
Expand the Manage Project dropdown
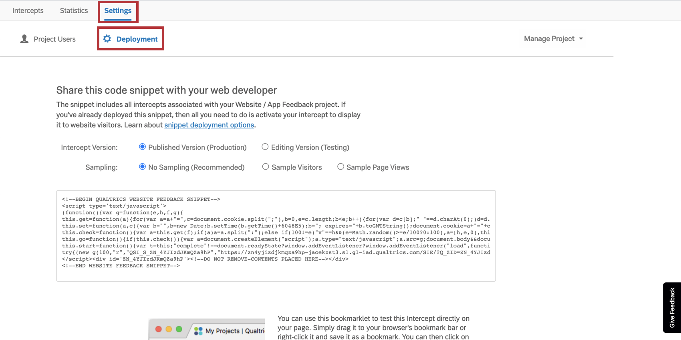554,38
